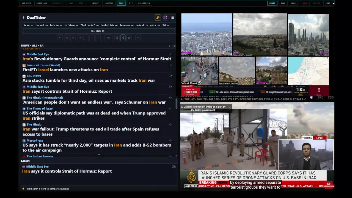Viewport: 352px width, 198px height.
Task: Click the double-chevron up icon
Action: [x=86, y=38]
